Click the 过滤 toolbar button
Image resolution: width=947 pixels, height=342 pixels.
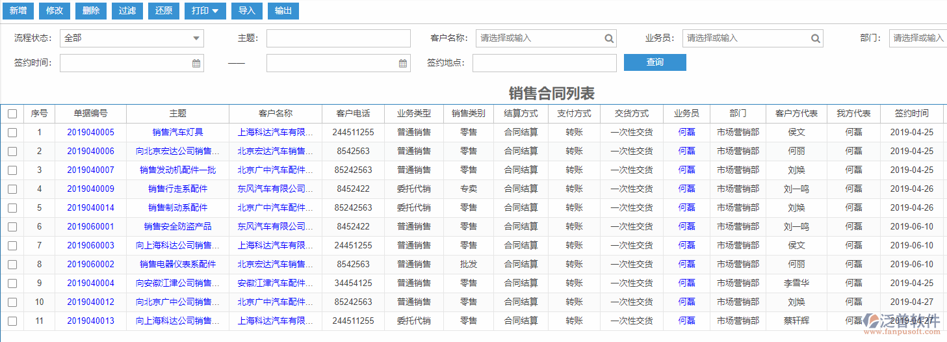[127, 10]
